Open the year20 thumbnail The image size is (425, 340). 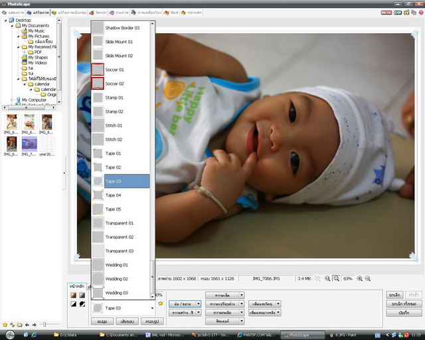click(47, 146)
